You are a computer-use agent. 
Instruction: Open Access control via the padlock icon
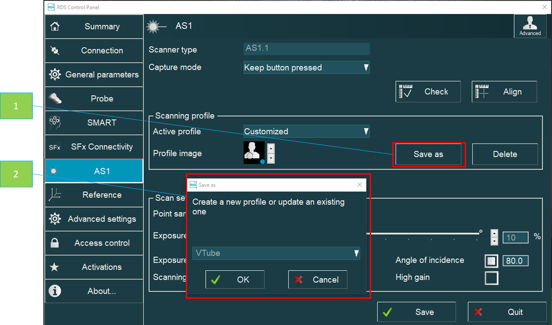click(x=54, y=243)
